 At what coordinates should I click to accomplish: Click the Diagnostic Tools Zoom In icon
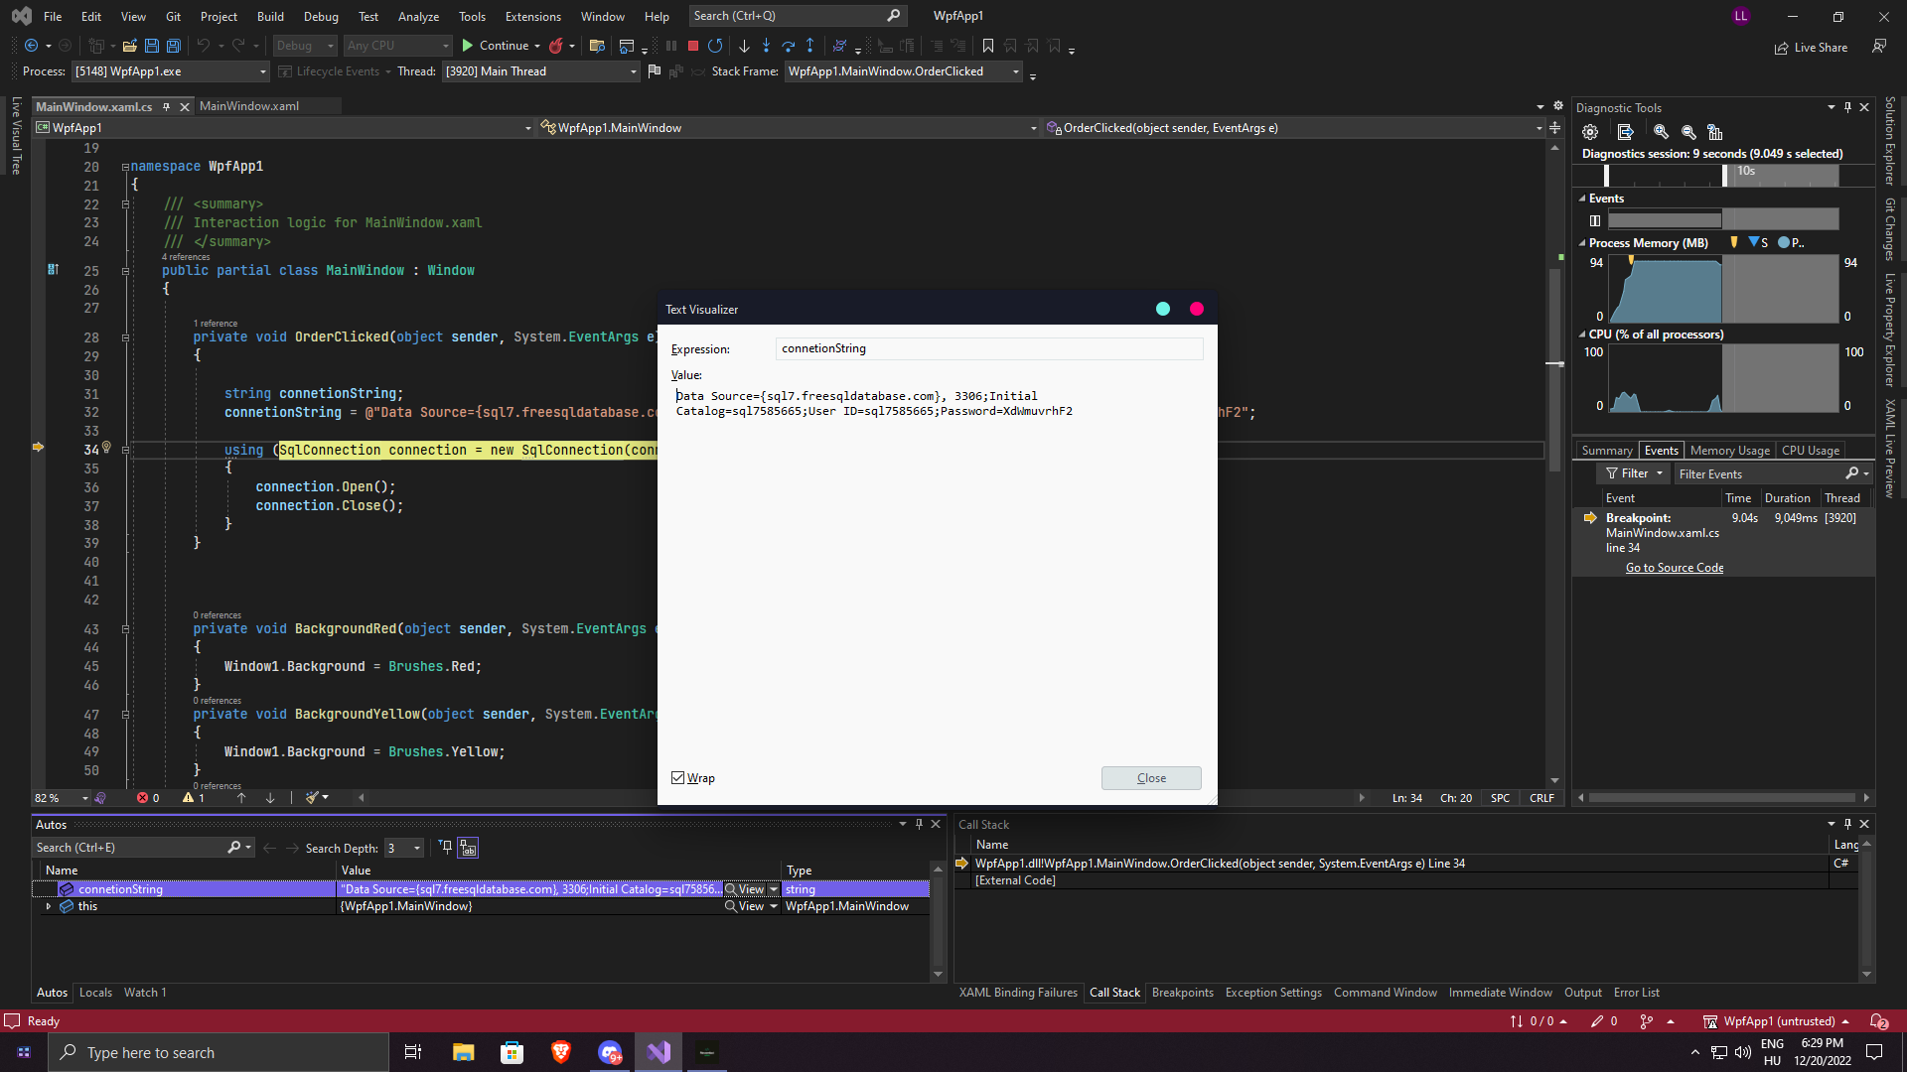point(1661,132)
